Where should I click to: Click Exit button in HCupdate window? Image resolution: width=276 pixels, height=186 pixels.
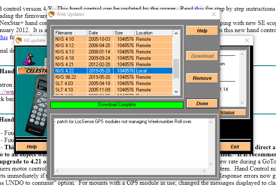[x=235, y=146]
